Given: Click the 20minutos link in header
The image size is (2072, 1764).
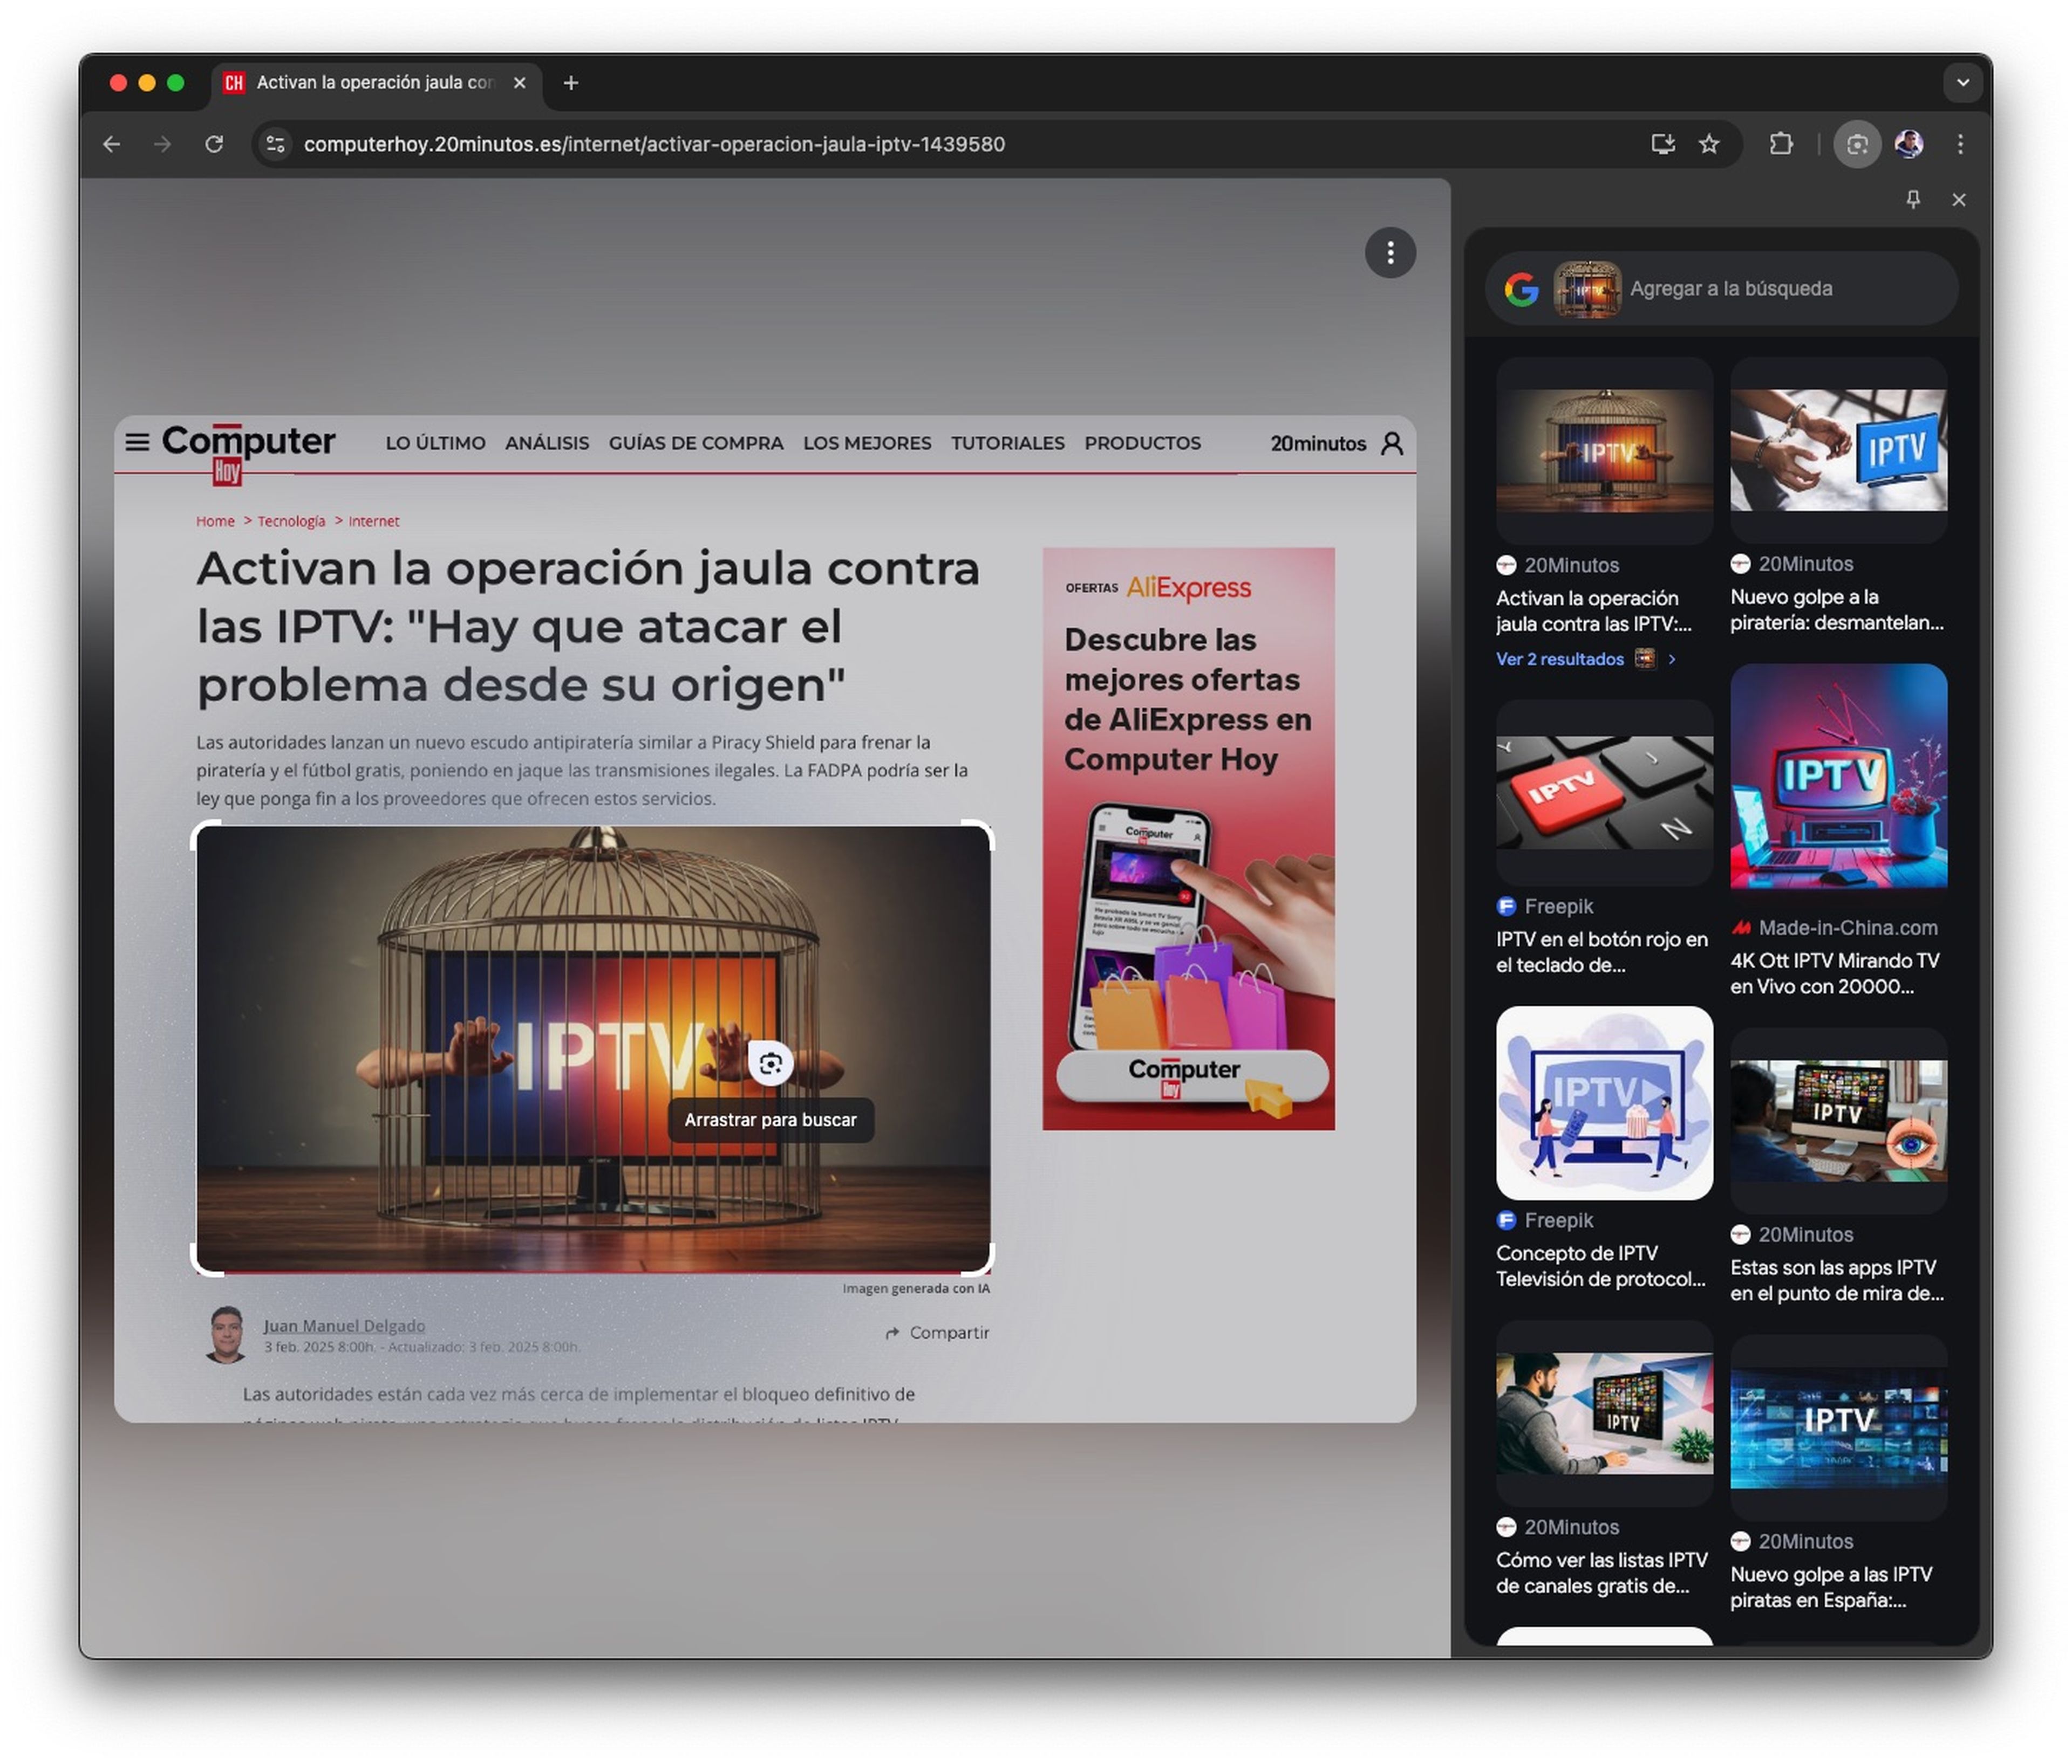Looking at the screenshot, I should coord(1318,444).
